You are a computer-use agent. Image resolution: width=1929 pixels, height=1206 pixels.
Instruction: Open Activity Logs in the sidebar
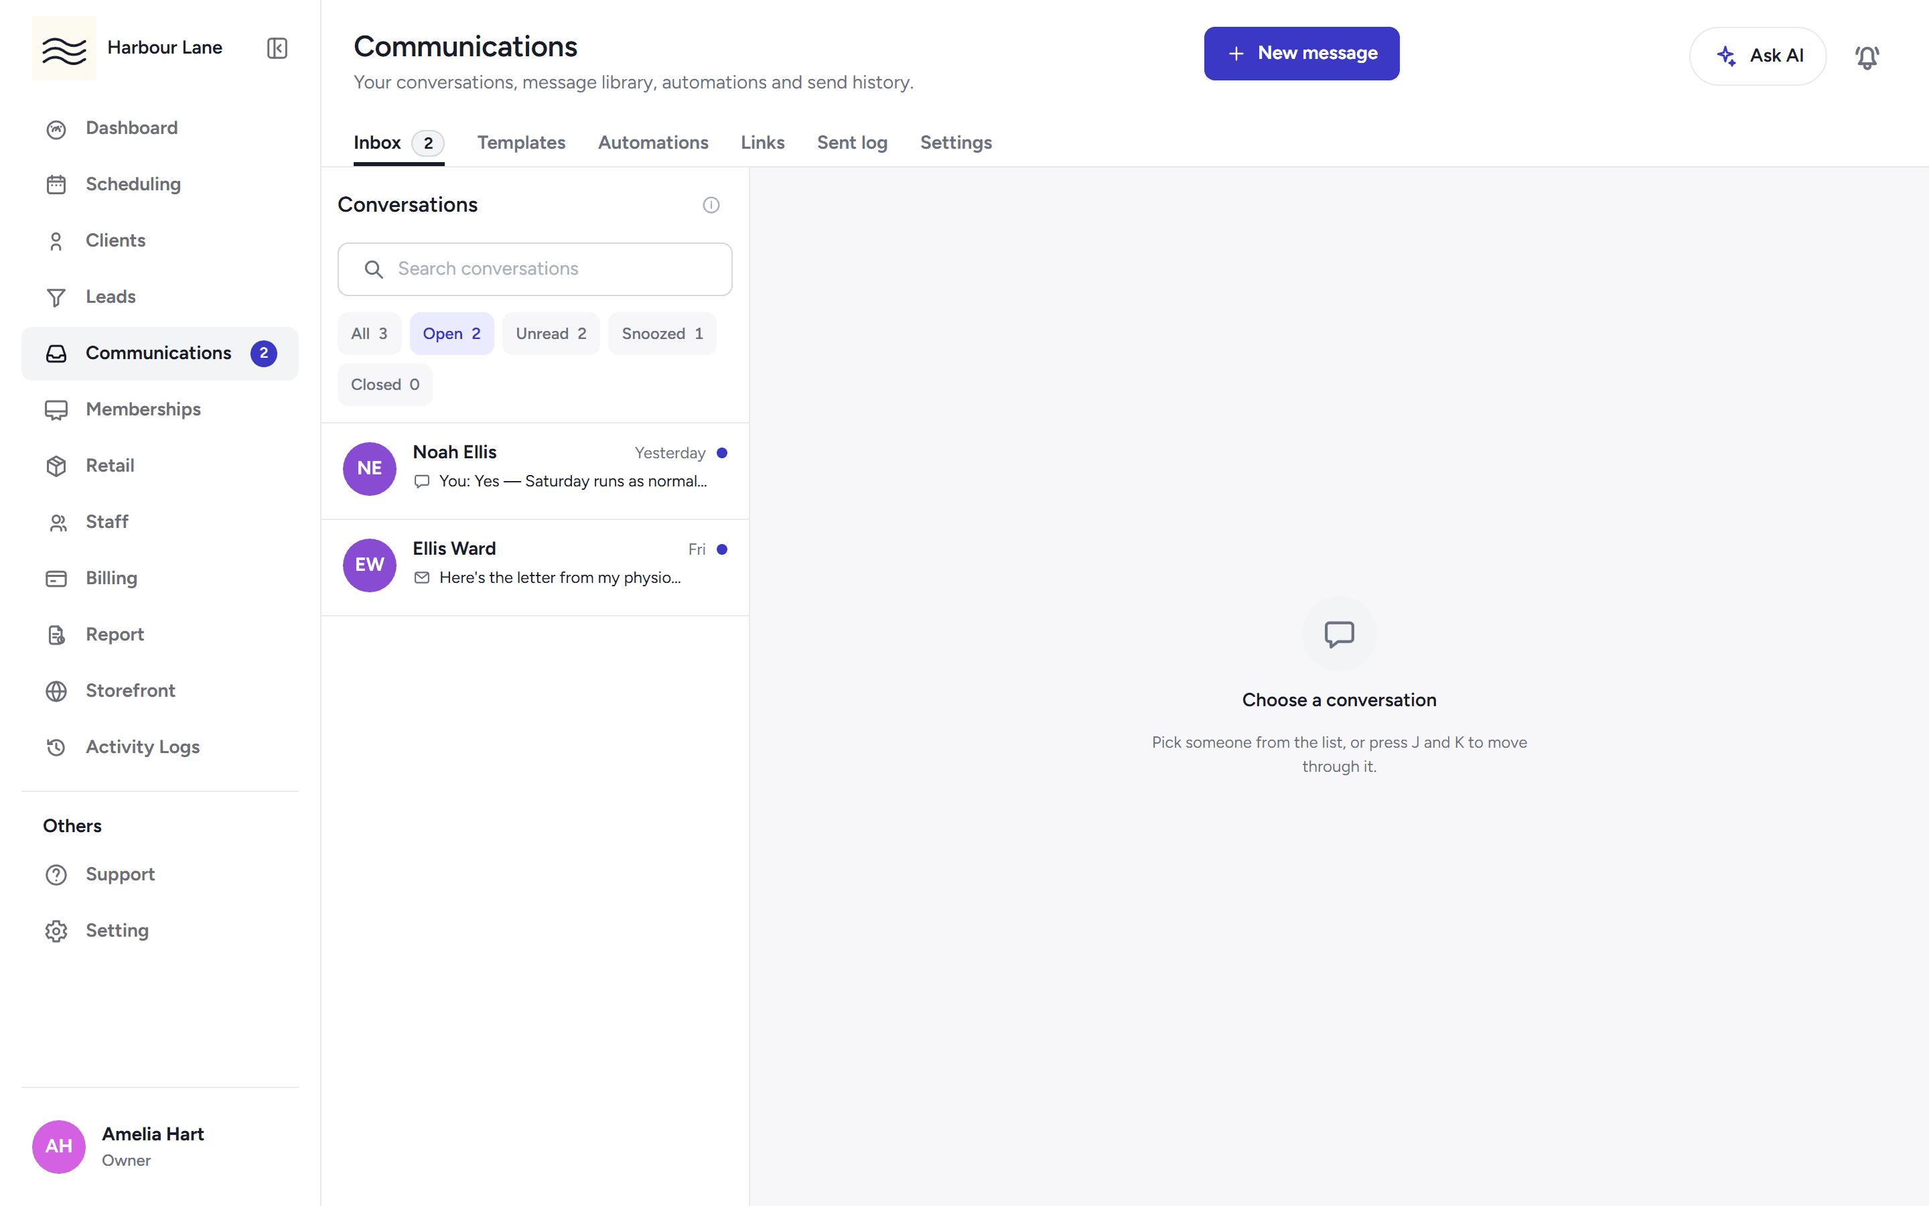[x=159, y=746]
